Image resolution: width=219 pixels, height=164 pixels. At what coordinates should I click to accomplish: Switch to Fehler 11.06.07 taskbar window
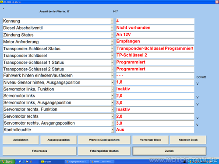click(x=102, y=162)
